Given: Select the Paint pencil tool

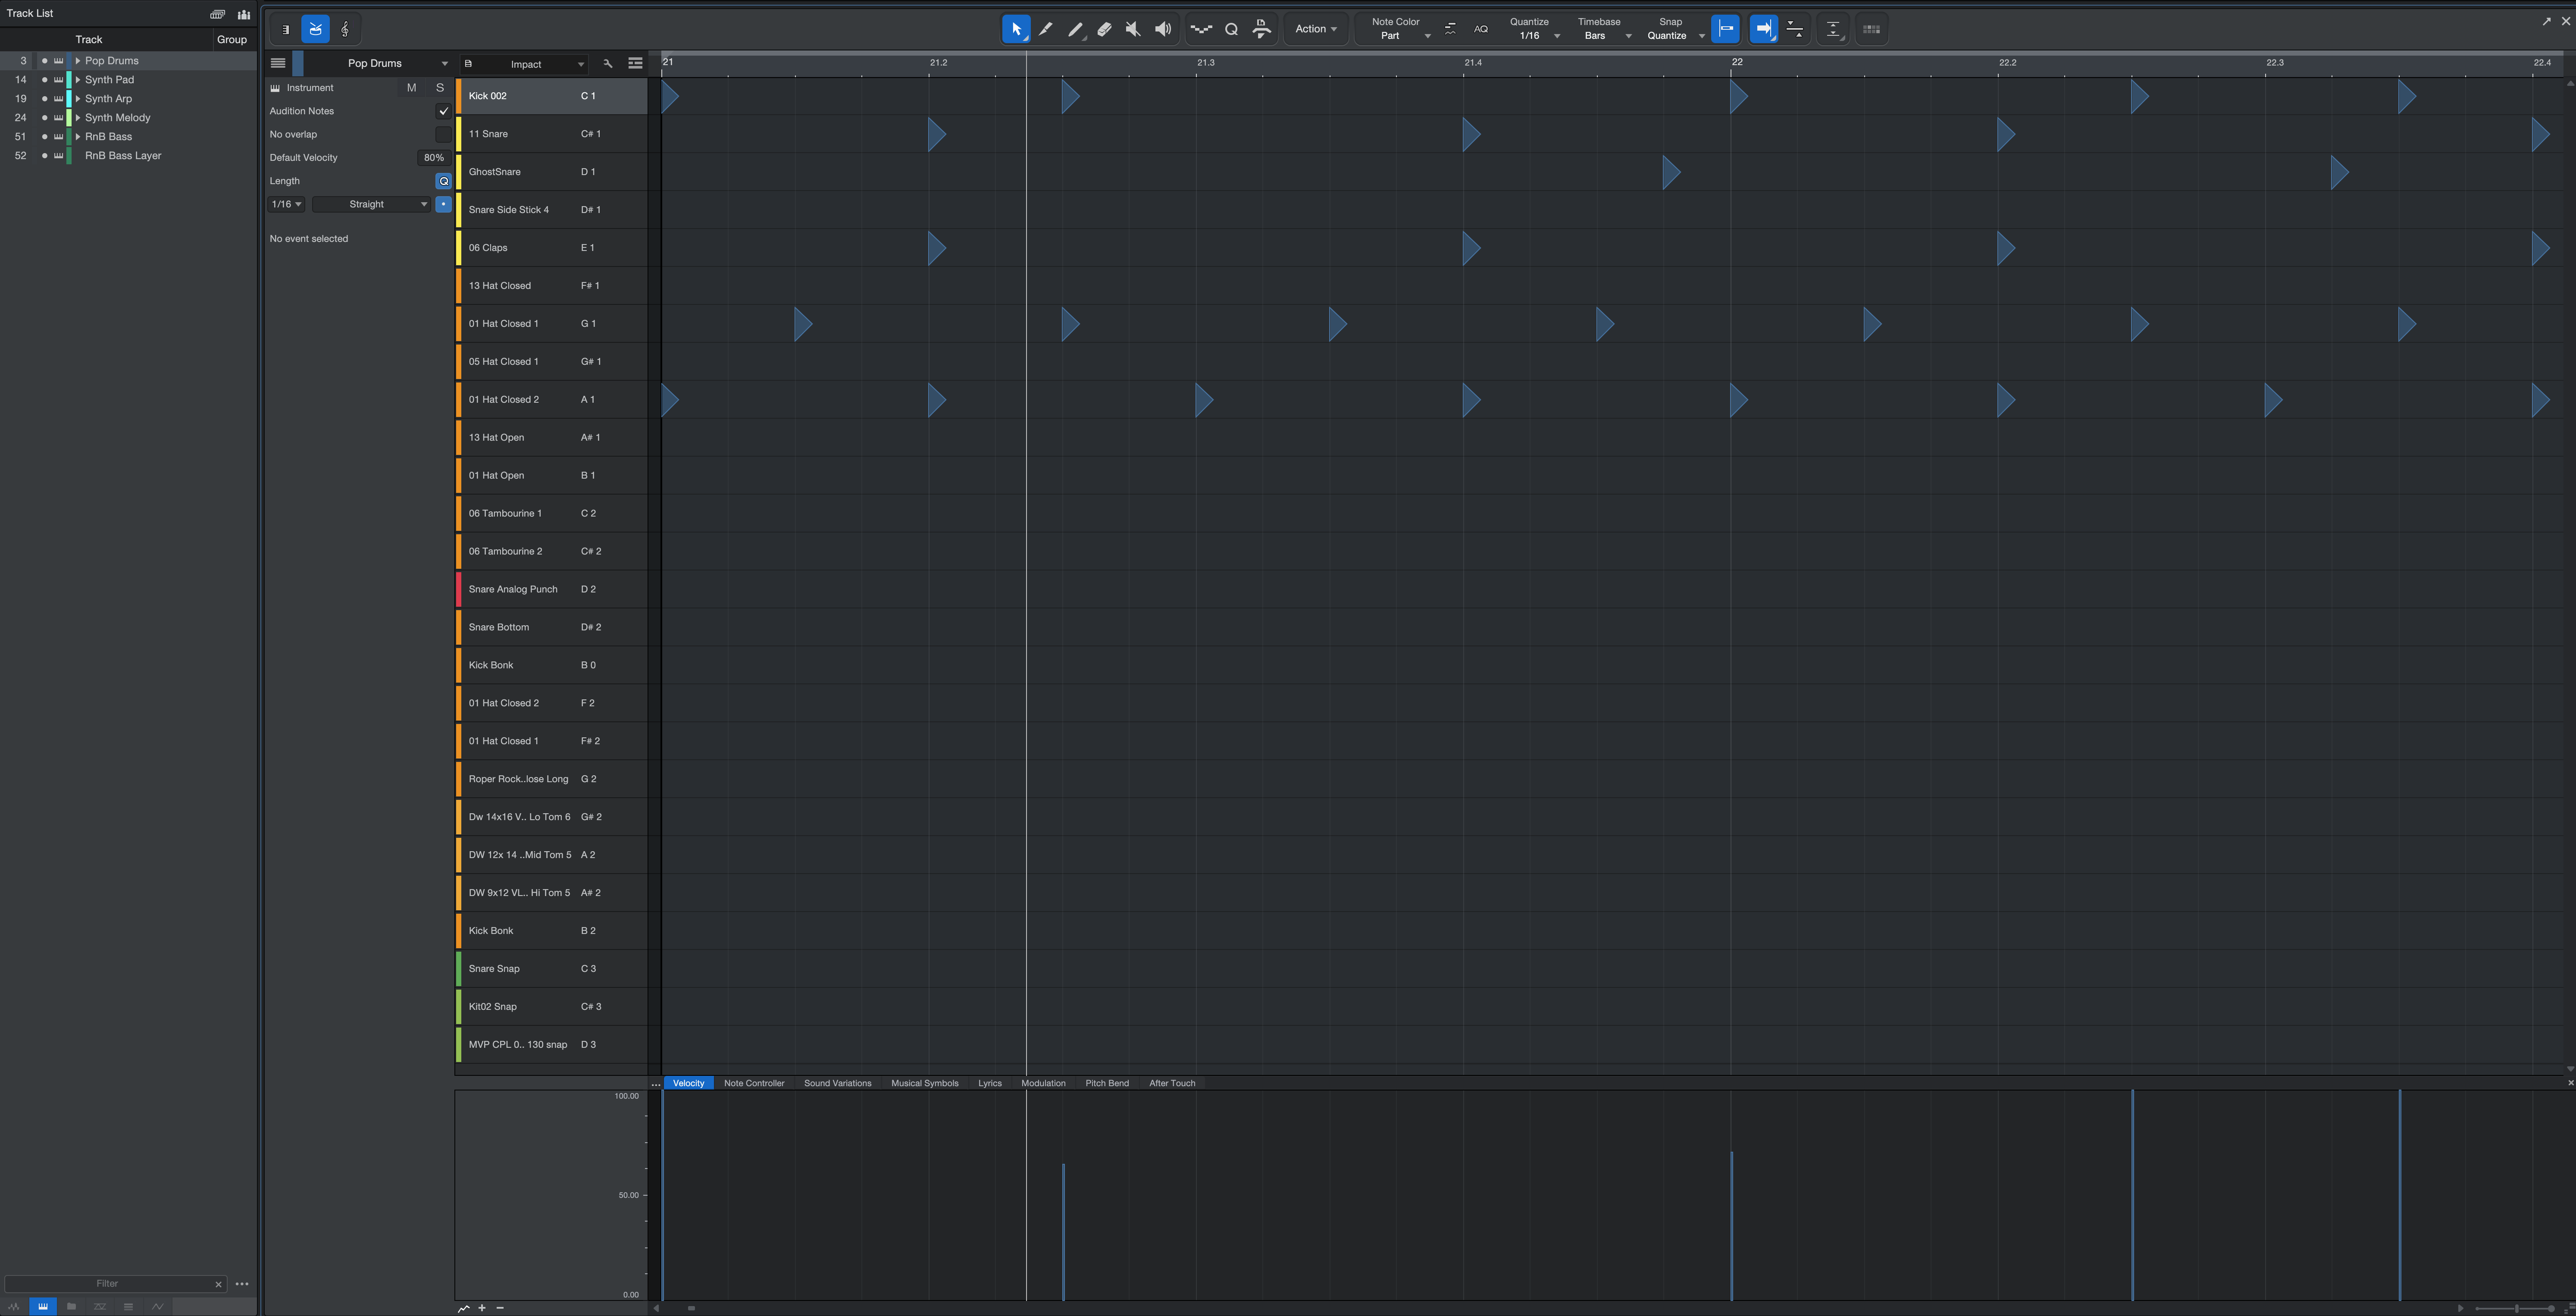Looking at the screenshot, I should [1046, 29].
